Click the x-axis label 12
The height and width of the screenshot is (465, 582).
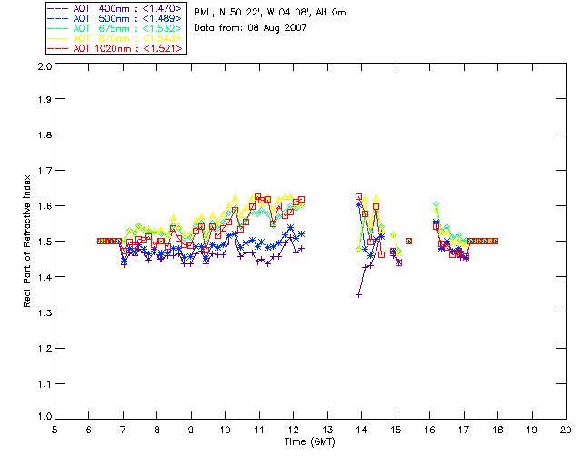coord(293,430)
